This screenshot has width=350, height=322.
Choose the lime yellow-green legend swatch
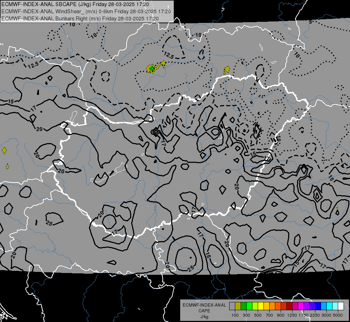click(255, 306)
